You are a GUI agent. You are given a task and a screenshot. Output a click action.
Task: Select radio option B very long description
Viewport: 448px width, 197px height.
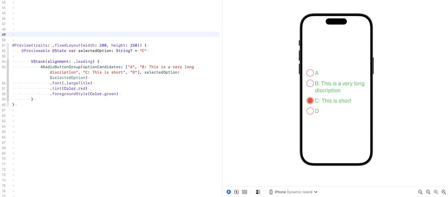point(310,83)
